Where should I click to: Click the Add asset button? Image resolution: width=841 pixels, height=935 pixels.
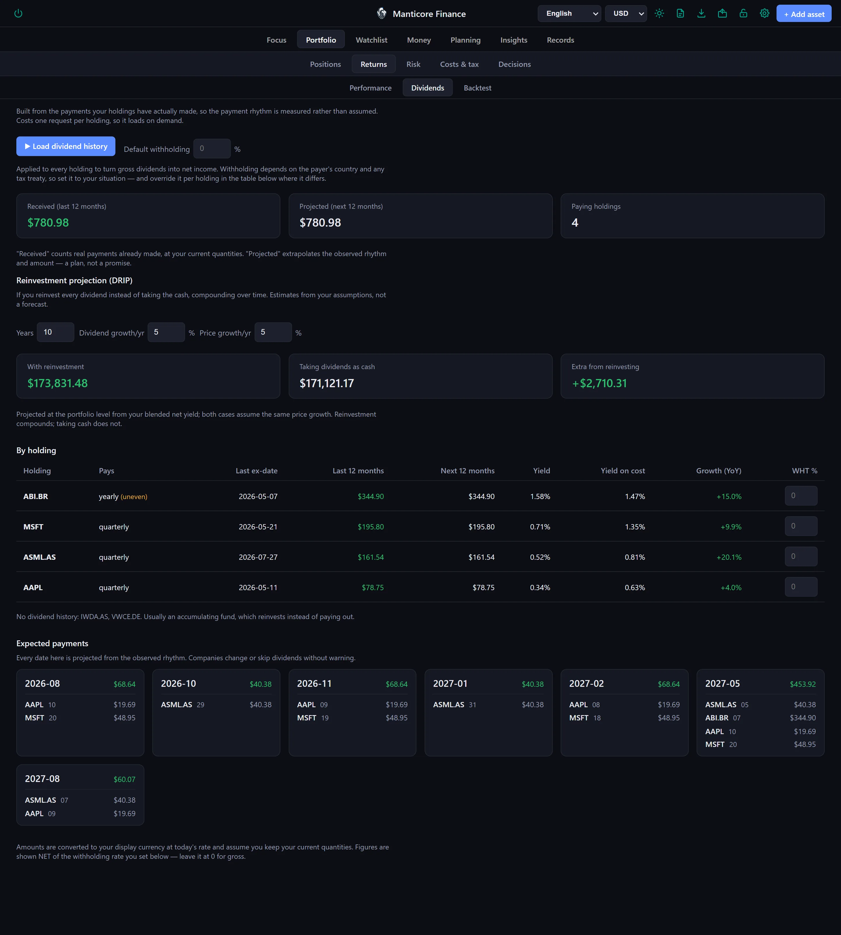coord(804,14)
